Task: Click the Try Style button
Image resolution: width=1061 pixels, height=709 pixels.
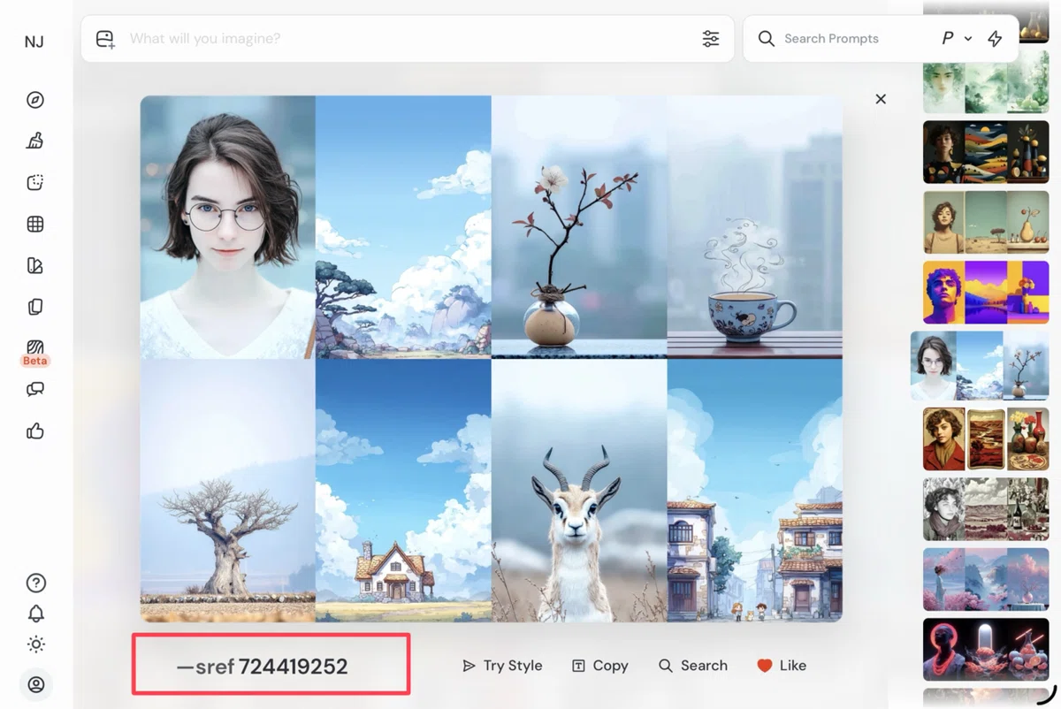Action: point(502,666)
